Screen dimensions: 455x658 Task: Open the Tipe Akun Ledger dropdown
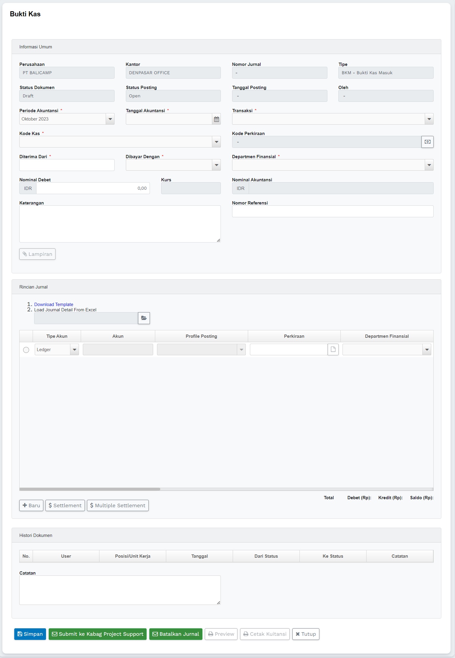[74, 350]
